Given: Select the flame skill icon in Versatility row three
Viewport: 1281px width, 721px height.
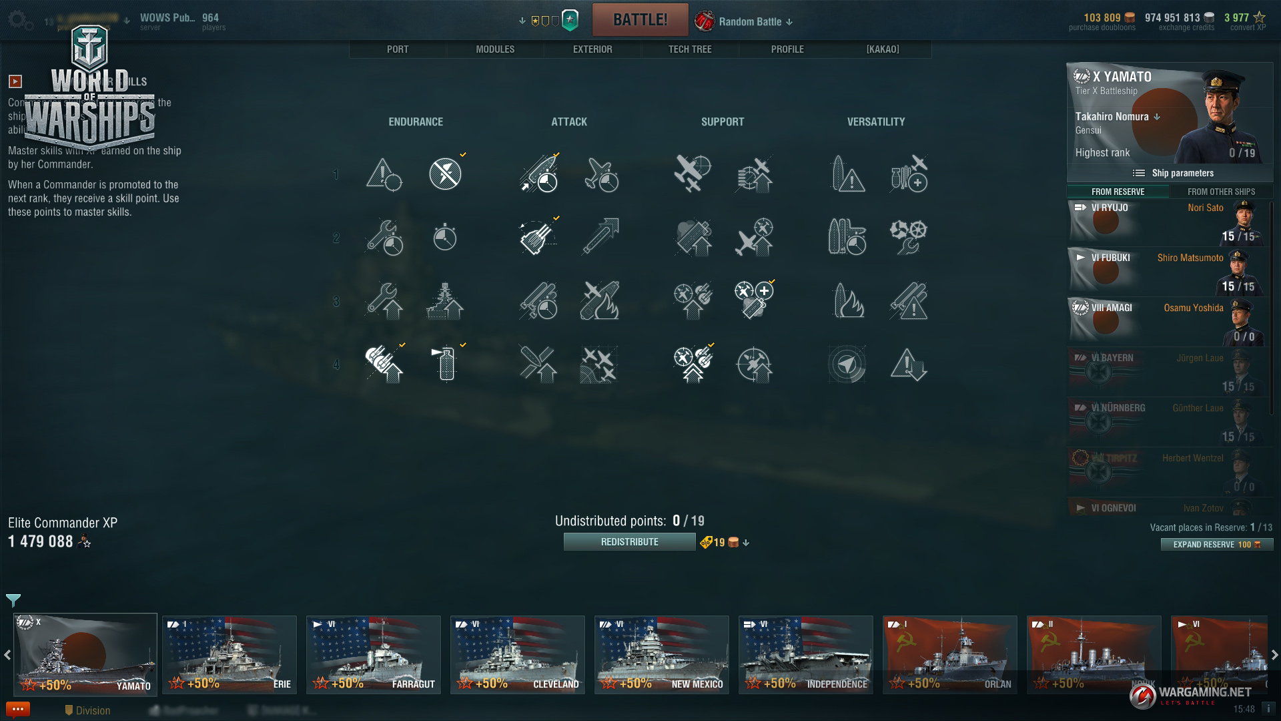Looking at the screenshot, I should (848, 300).
